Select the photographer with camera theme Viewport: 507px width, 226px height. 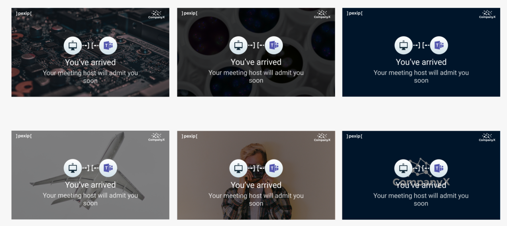point(256,175)
